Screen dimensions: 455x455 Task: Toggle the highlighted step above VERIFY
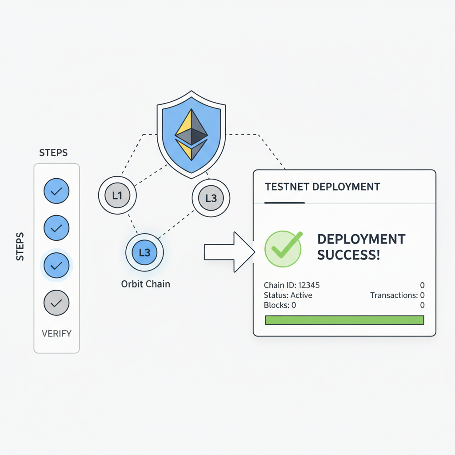pyautogui.click(x=56, y=265)
